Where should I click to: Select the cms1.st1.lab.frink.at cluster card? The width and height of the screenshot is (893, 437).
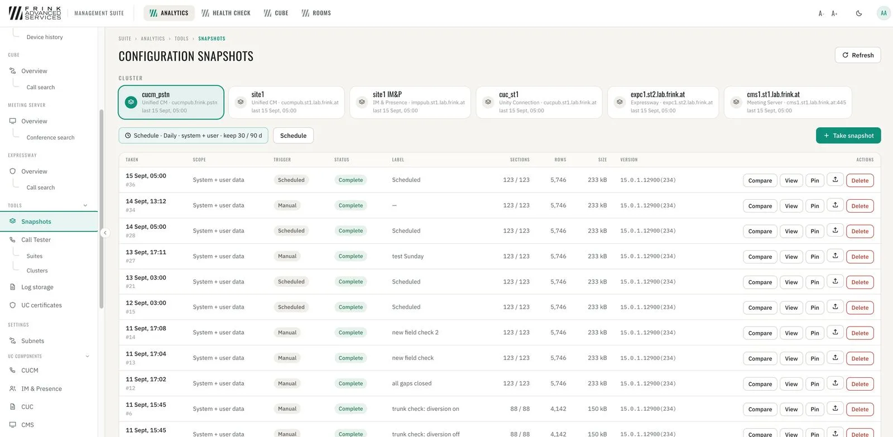[788, 102]
